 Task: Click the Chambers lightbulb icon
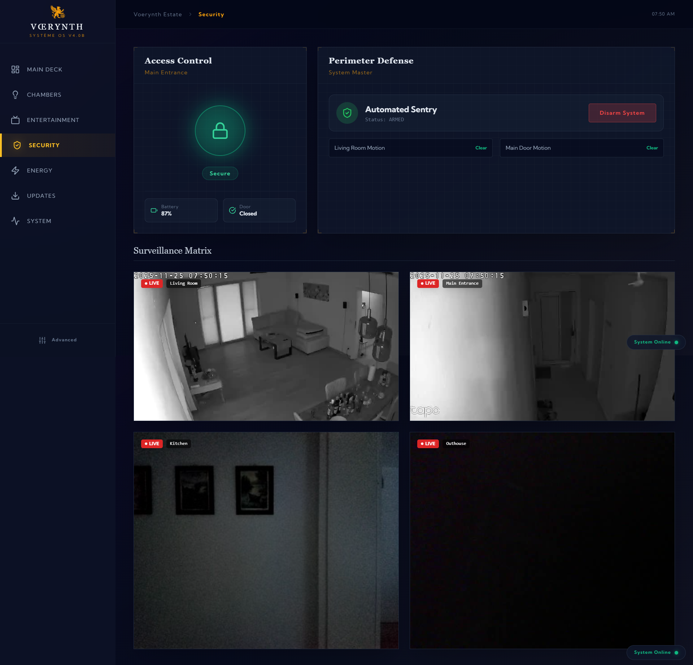coord(15,95)
